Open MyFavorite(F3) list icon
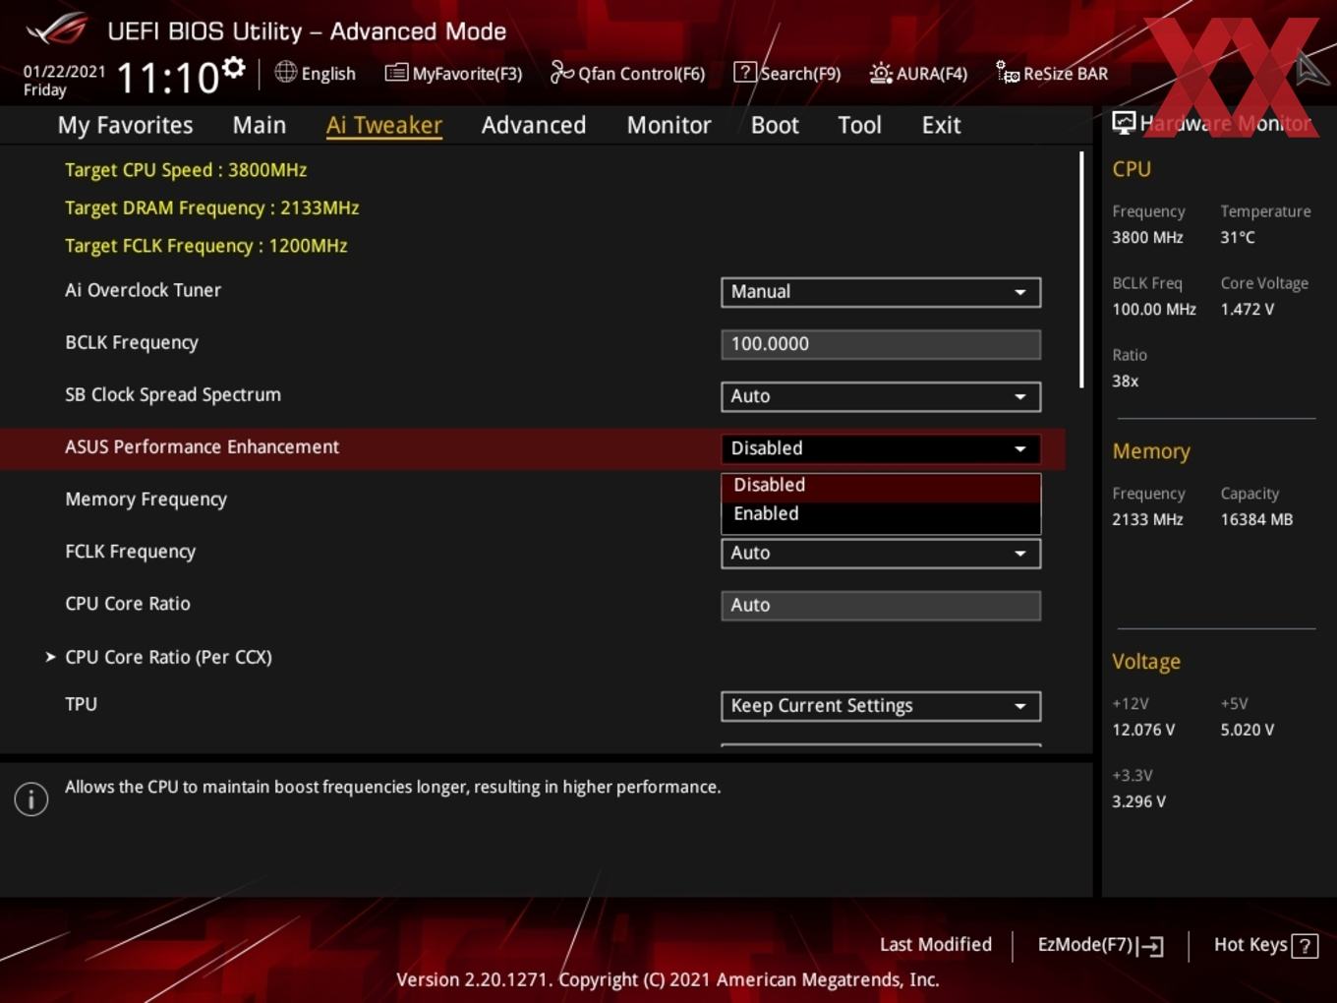This screenshot has width=1337, height=1003. click(x=396, y=73)
